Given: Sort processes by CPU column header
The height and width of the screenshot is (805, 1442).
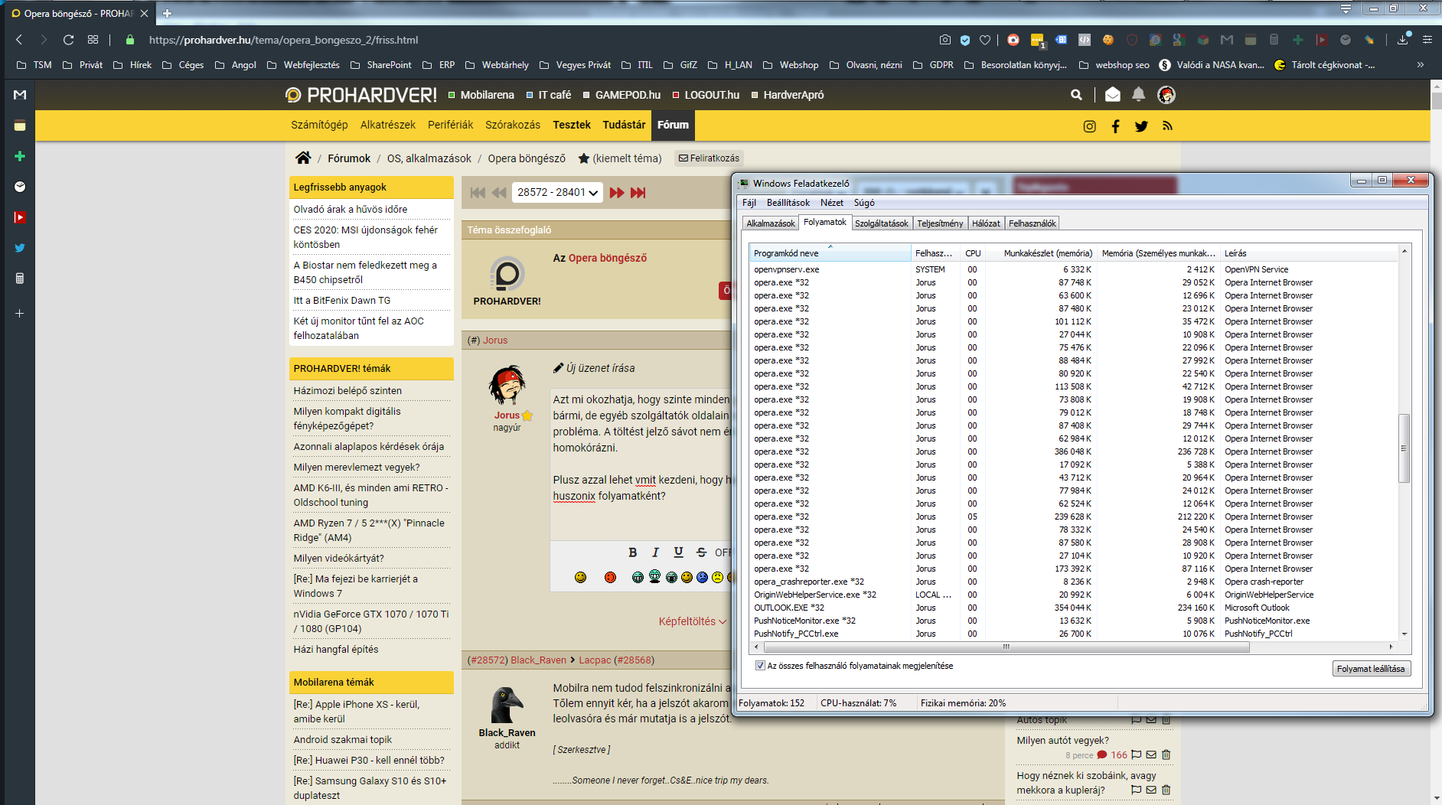Looking at the screenshot, I should click(973, 253).
